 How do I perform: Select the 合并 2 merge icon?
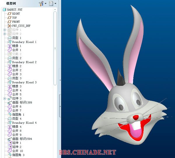[10, 70]
